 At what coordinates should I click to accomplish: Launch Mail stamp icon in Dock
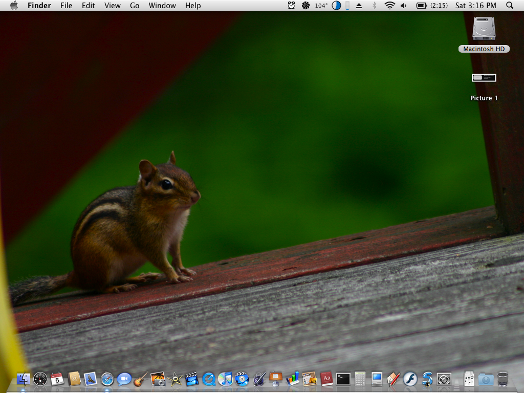coord(90,379)
